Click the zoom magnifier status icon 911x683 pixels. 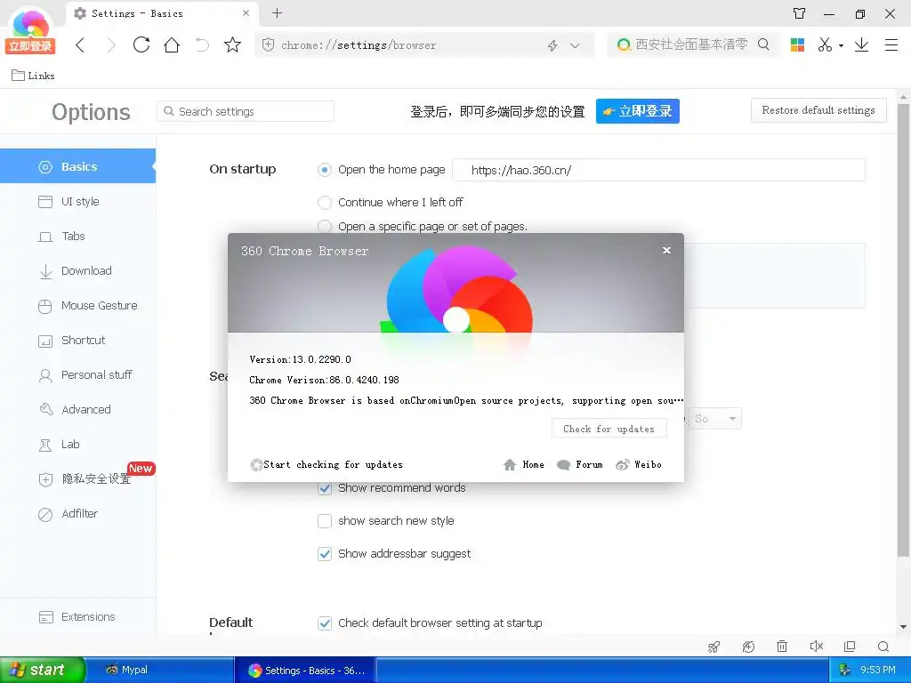pos(883,647)
